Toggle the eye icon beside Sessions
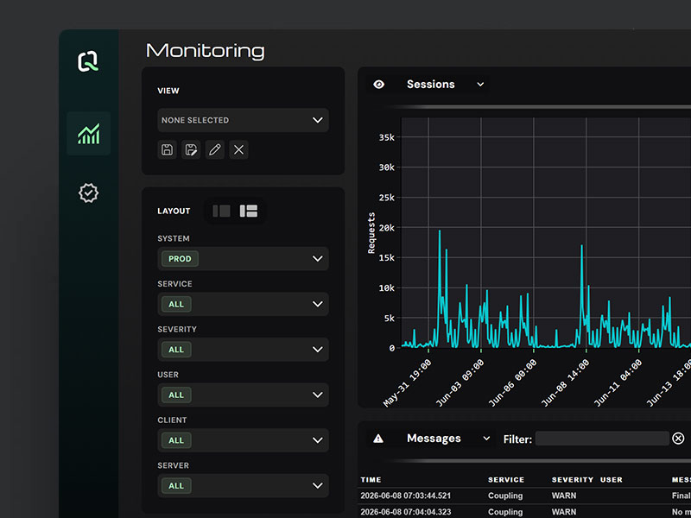 point(378,85)
